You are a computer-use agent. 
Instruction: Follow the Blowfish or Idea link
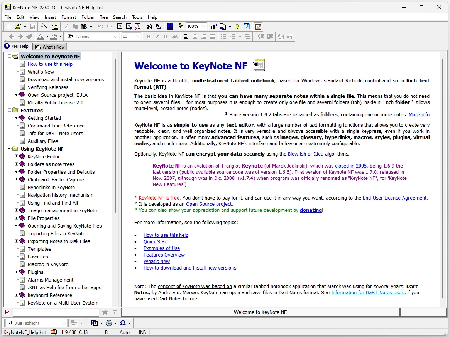(x=305, y=154)
